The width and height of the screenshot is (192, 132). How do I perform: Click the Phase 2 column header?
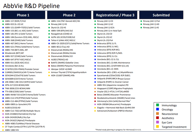click(69, 15)
